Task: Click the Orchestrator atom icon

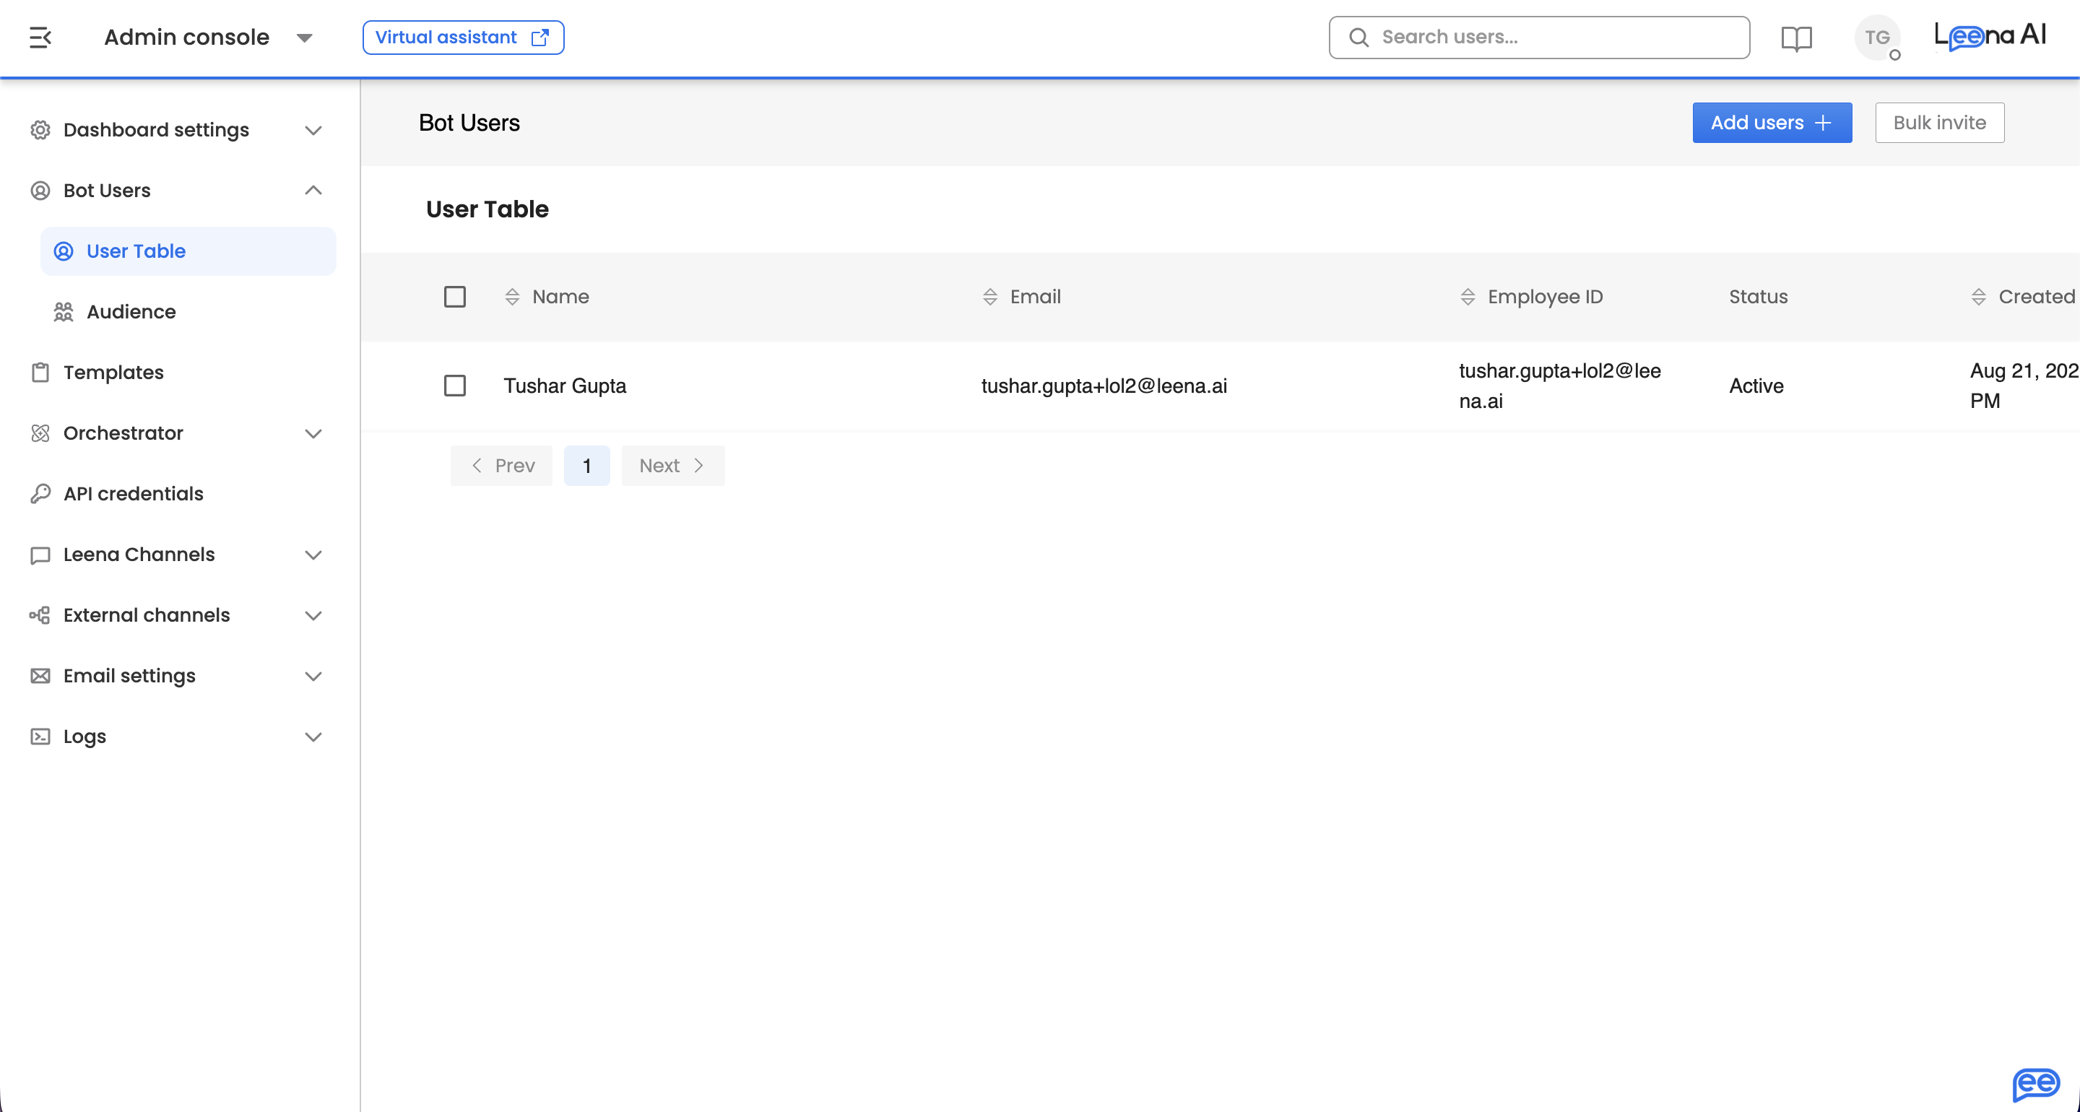Action: tap(40, 433)
